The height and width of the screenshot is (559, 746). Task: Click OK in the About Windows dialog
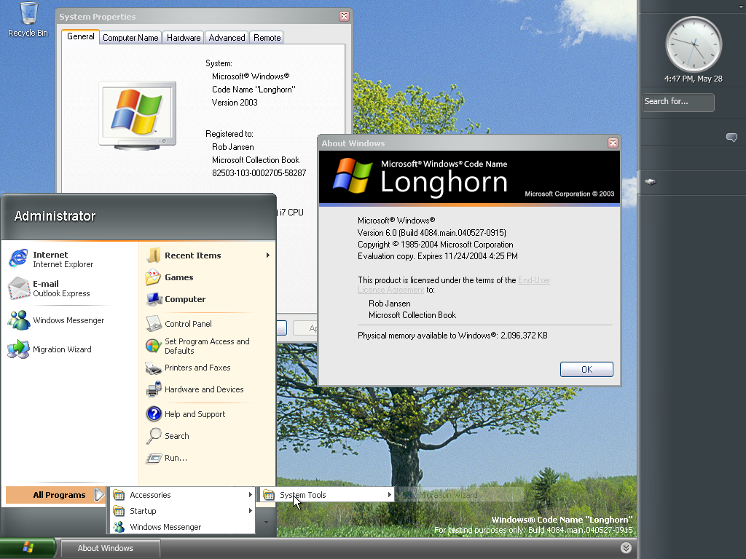click(586, 369)
